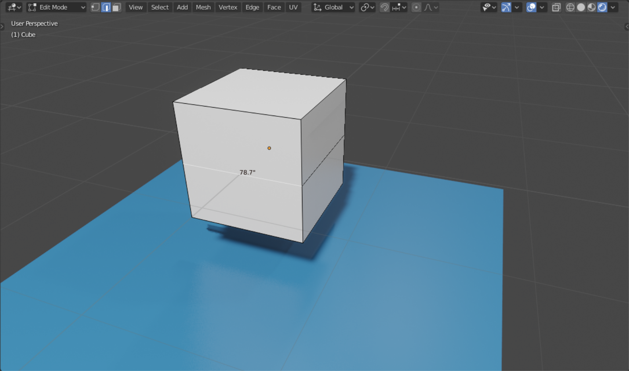The height and width of the screenshot is (371, 629).
Task: Click the "(1) Cube" object label
Action: pos(23,35)
